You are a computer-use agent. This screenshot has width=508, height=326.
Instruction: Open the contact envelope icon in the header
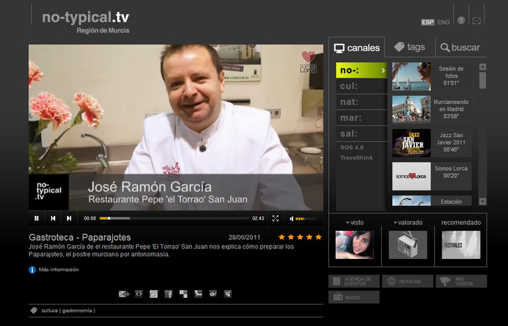(x=476, y=20)
